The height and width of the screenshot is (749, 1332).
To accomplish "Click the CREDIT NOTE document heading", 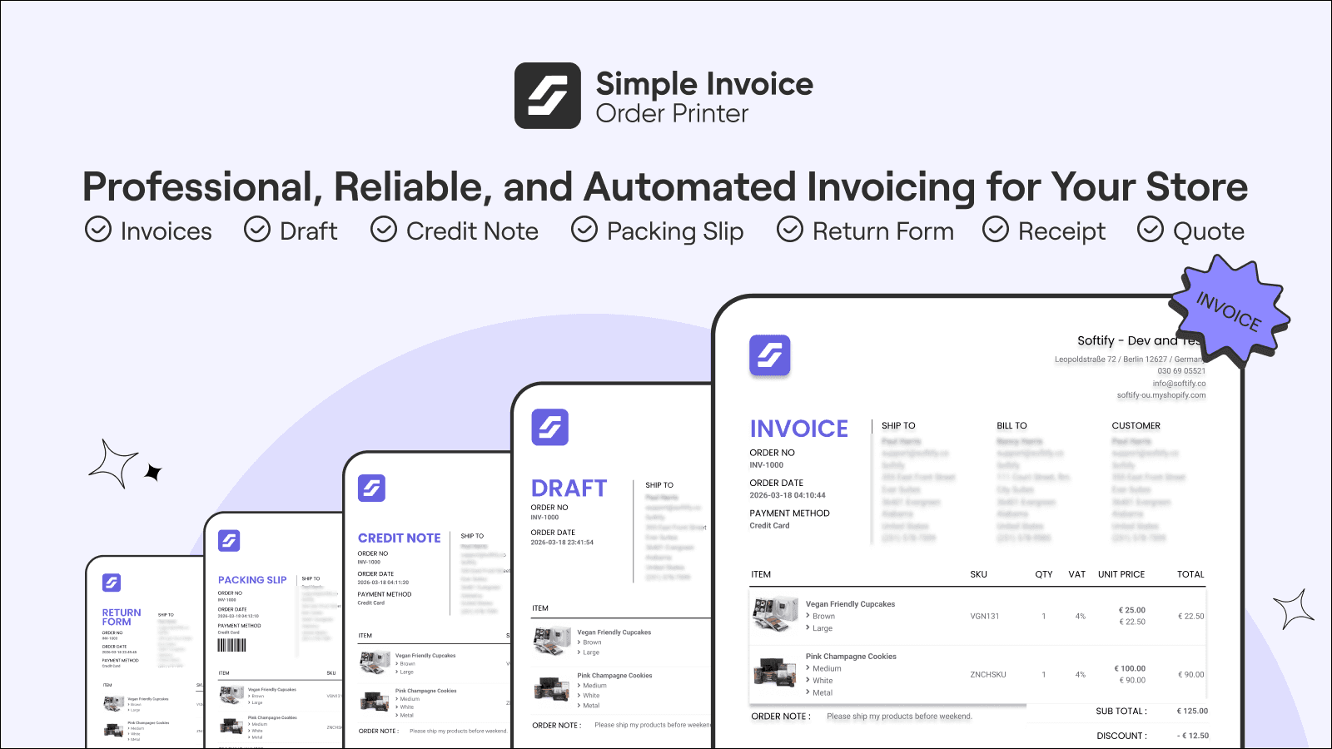I will (400, 538).
